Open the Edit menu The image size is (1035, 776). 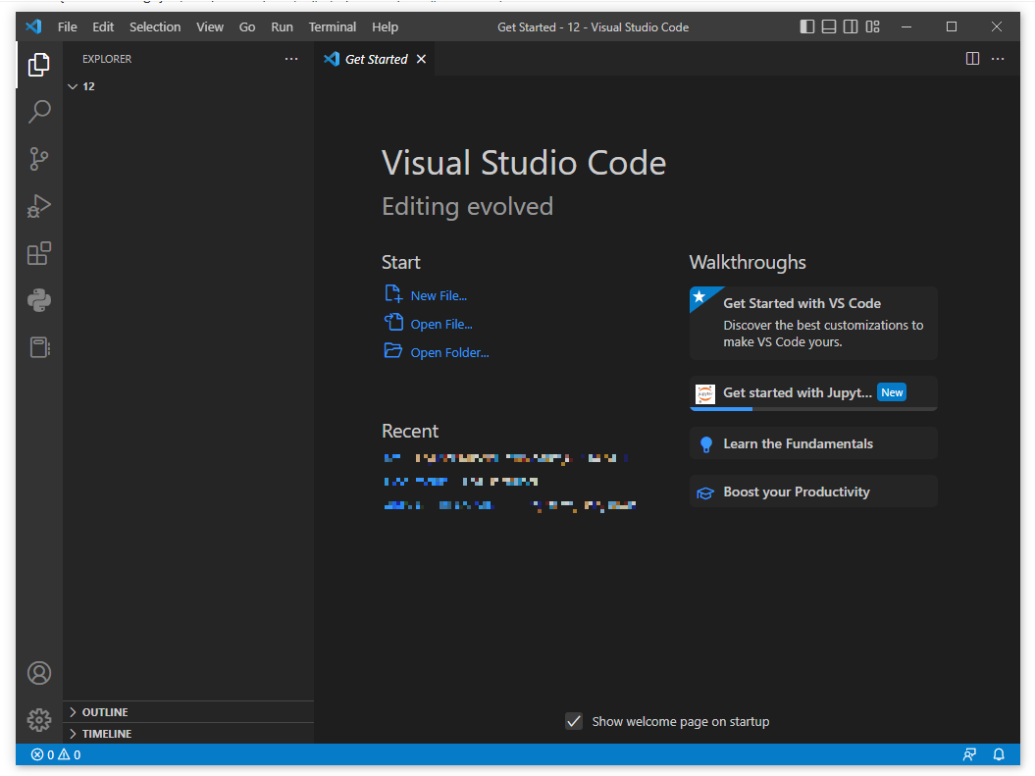click(103, 27)
